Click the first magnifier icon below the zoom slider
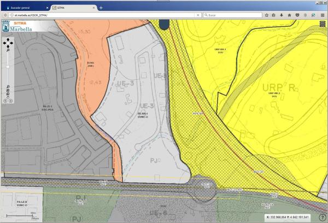 coord(8,86)
